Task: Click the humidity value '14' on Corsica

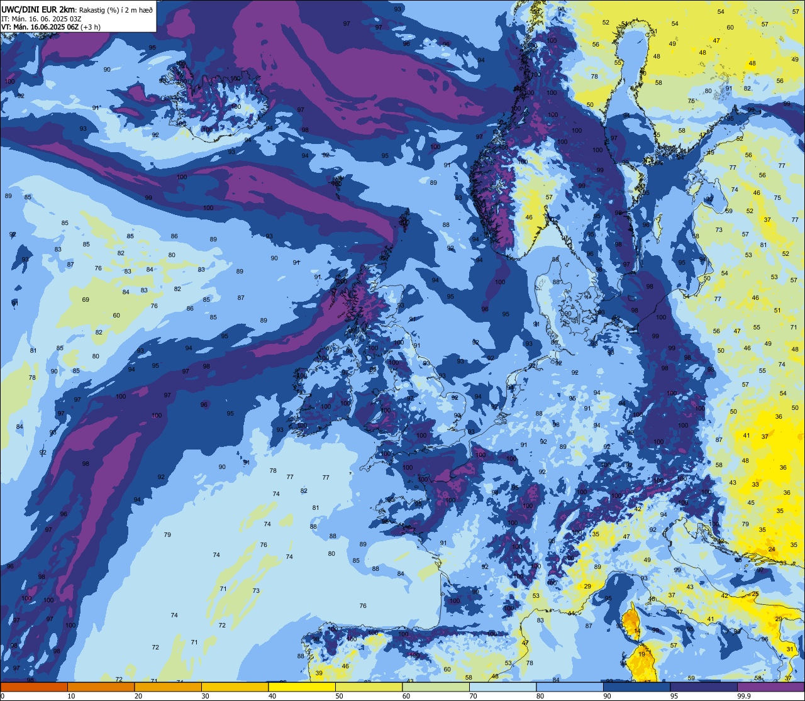Action: [x=637, y=631]
